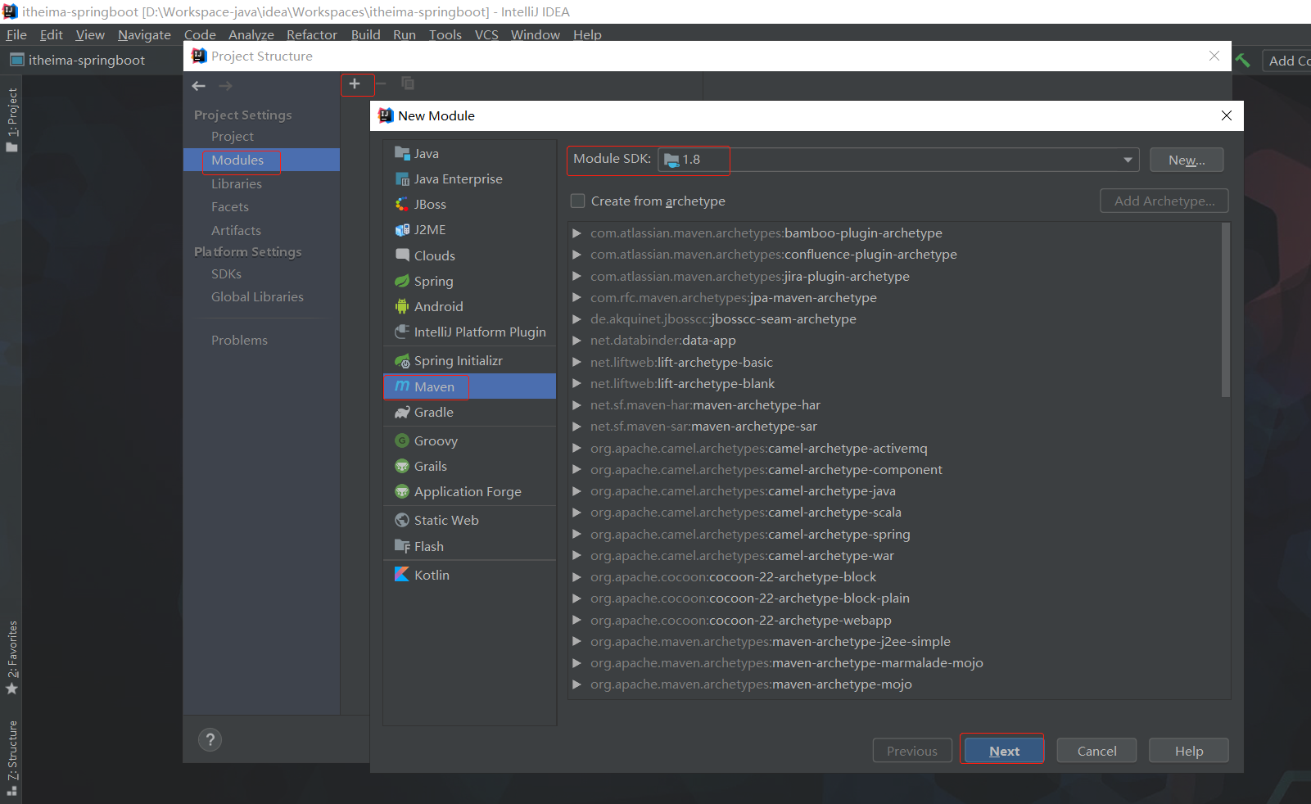Click the copy module icon
This screenshot has height=804, width=1311.
click(408, 84)
